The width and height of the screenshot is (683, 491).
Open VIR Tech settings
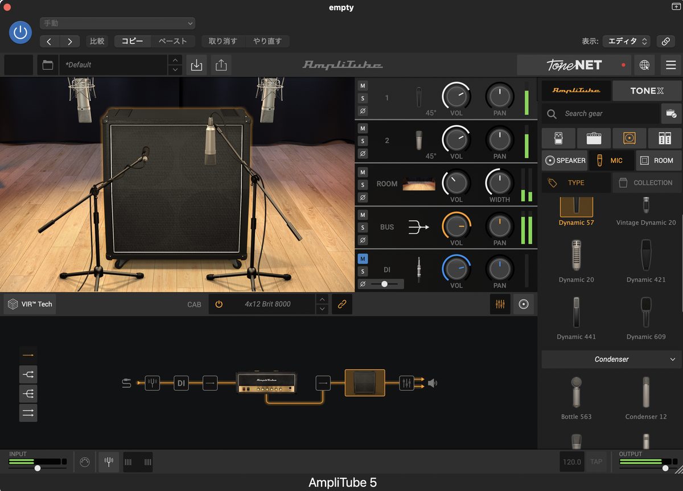click(x=30, y=304)
